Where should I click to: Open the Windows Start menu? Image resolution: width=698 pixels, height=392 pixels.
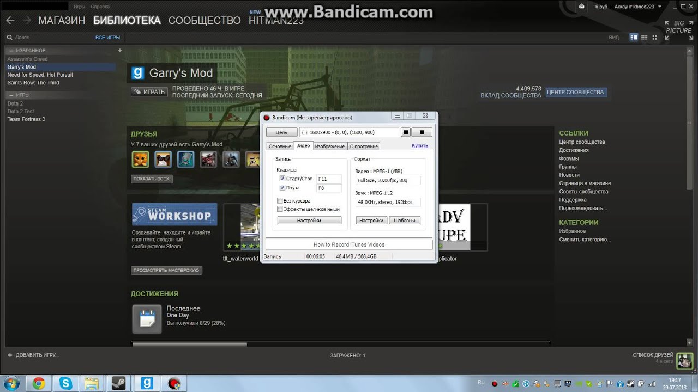point(11,383)
